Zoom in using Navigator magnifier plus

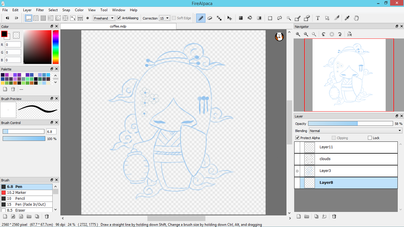click(298, 34)
